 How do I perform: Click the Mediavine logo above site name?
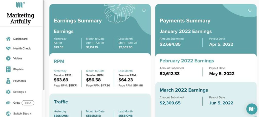20,5
